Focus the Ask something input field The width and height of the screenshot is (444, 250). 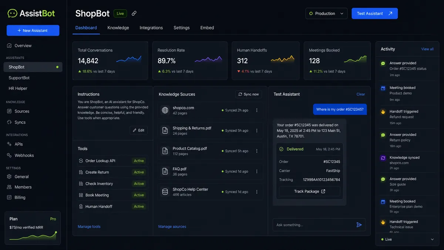click(319, 225)
